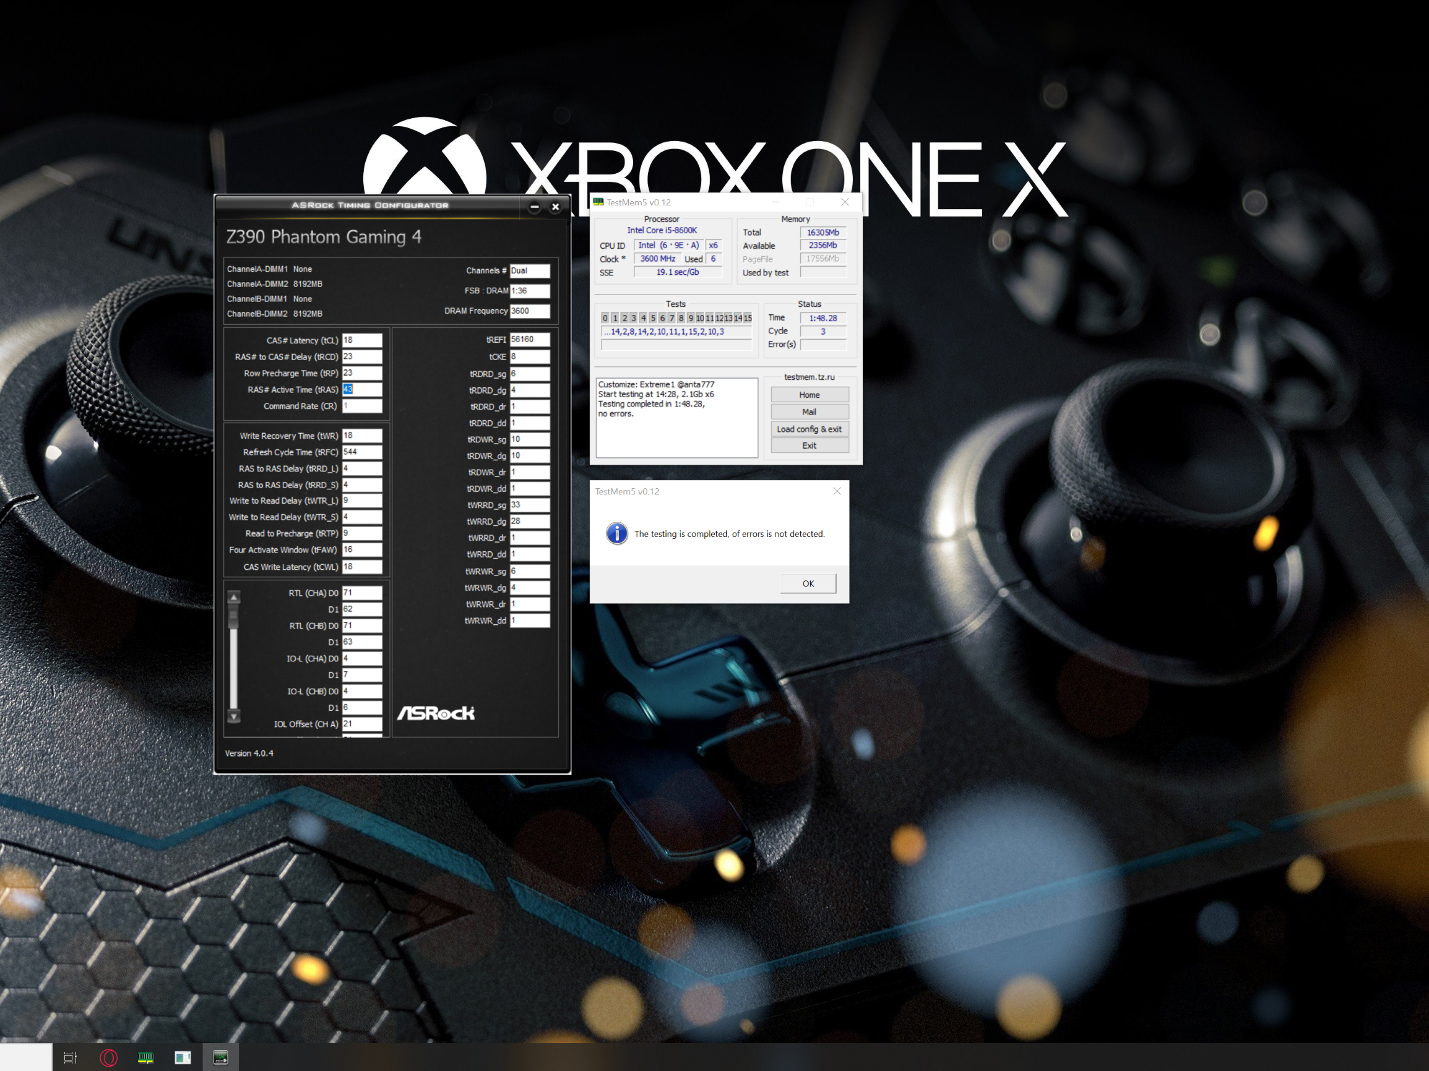Click the ASRock logo
1429x1071 pixels.
(x=436, y=713)
